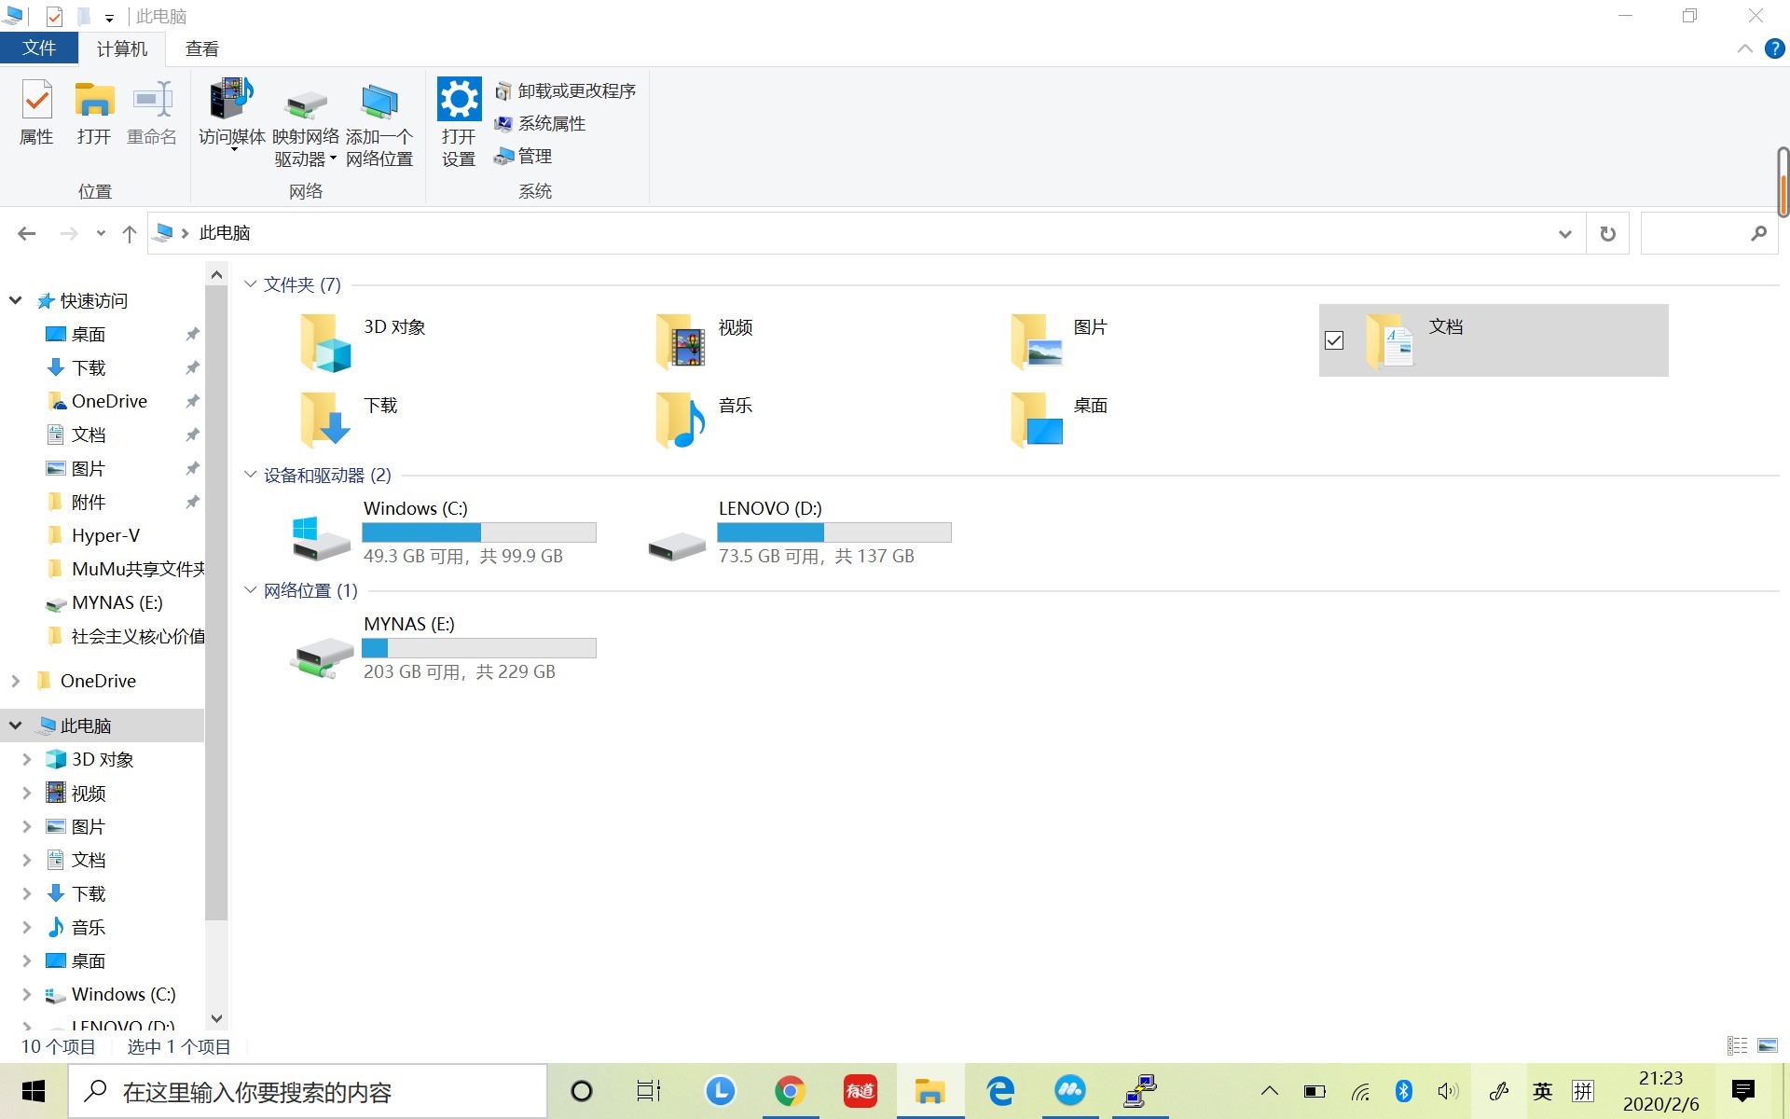Select the MYNAS (E:) network drive icon
This screenshot has width=1790, height=1119.
[320, 656]
